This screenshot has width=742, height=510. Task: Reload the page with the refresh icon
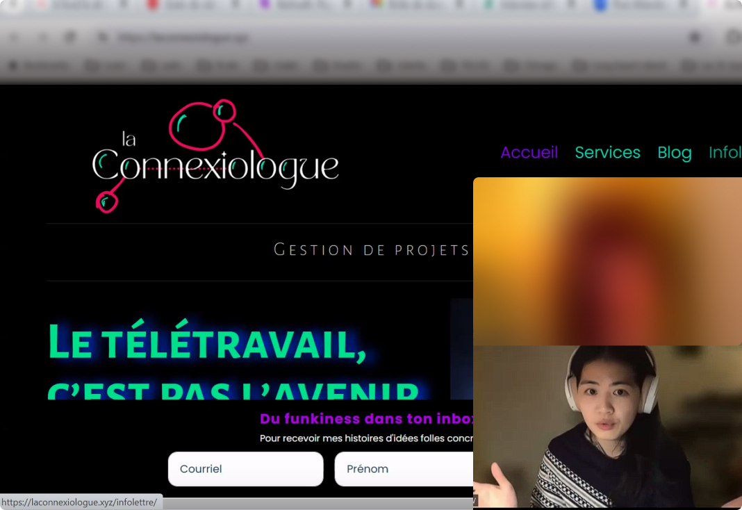(x=70, y=37)
